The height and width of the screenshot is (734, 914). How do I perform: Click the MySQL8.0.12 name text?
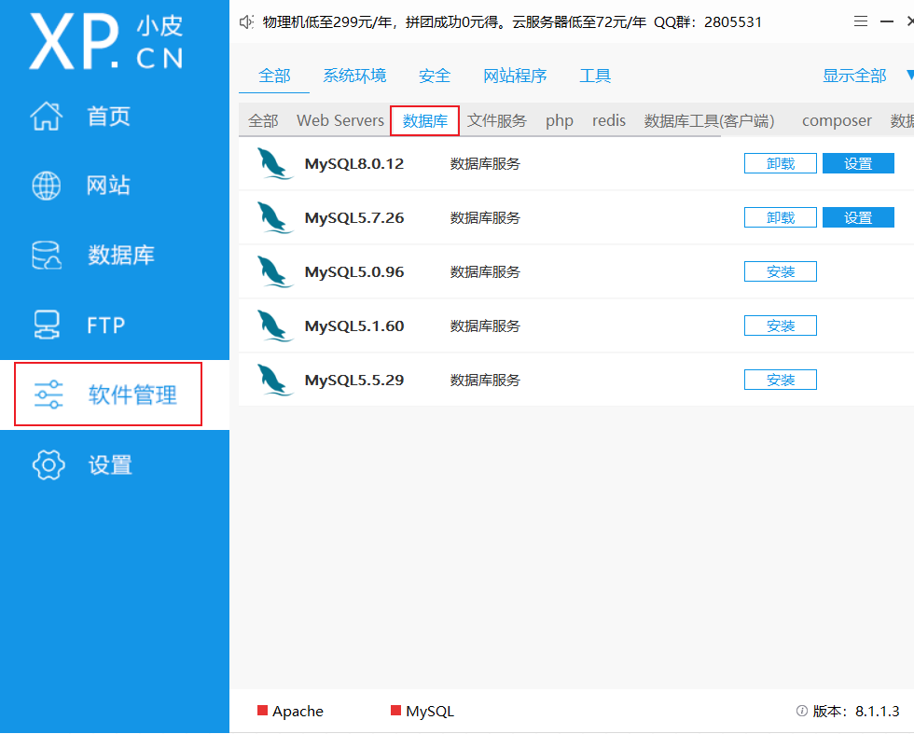[x=353, y=164]
